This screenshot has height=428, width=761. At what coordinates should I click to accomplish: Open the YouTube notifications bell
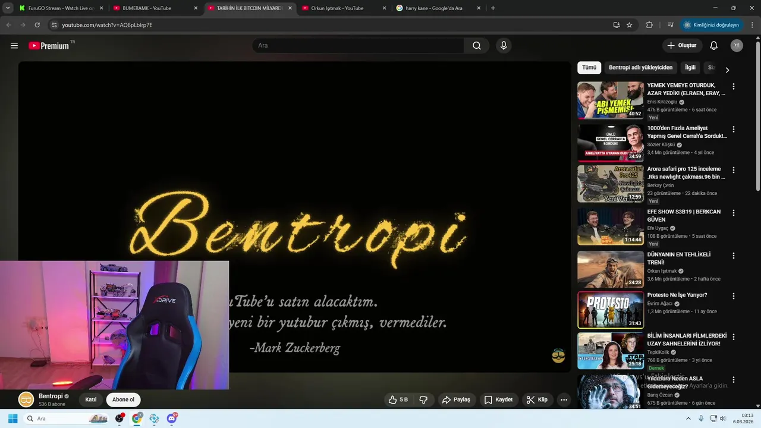click(714, 46)
